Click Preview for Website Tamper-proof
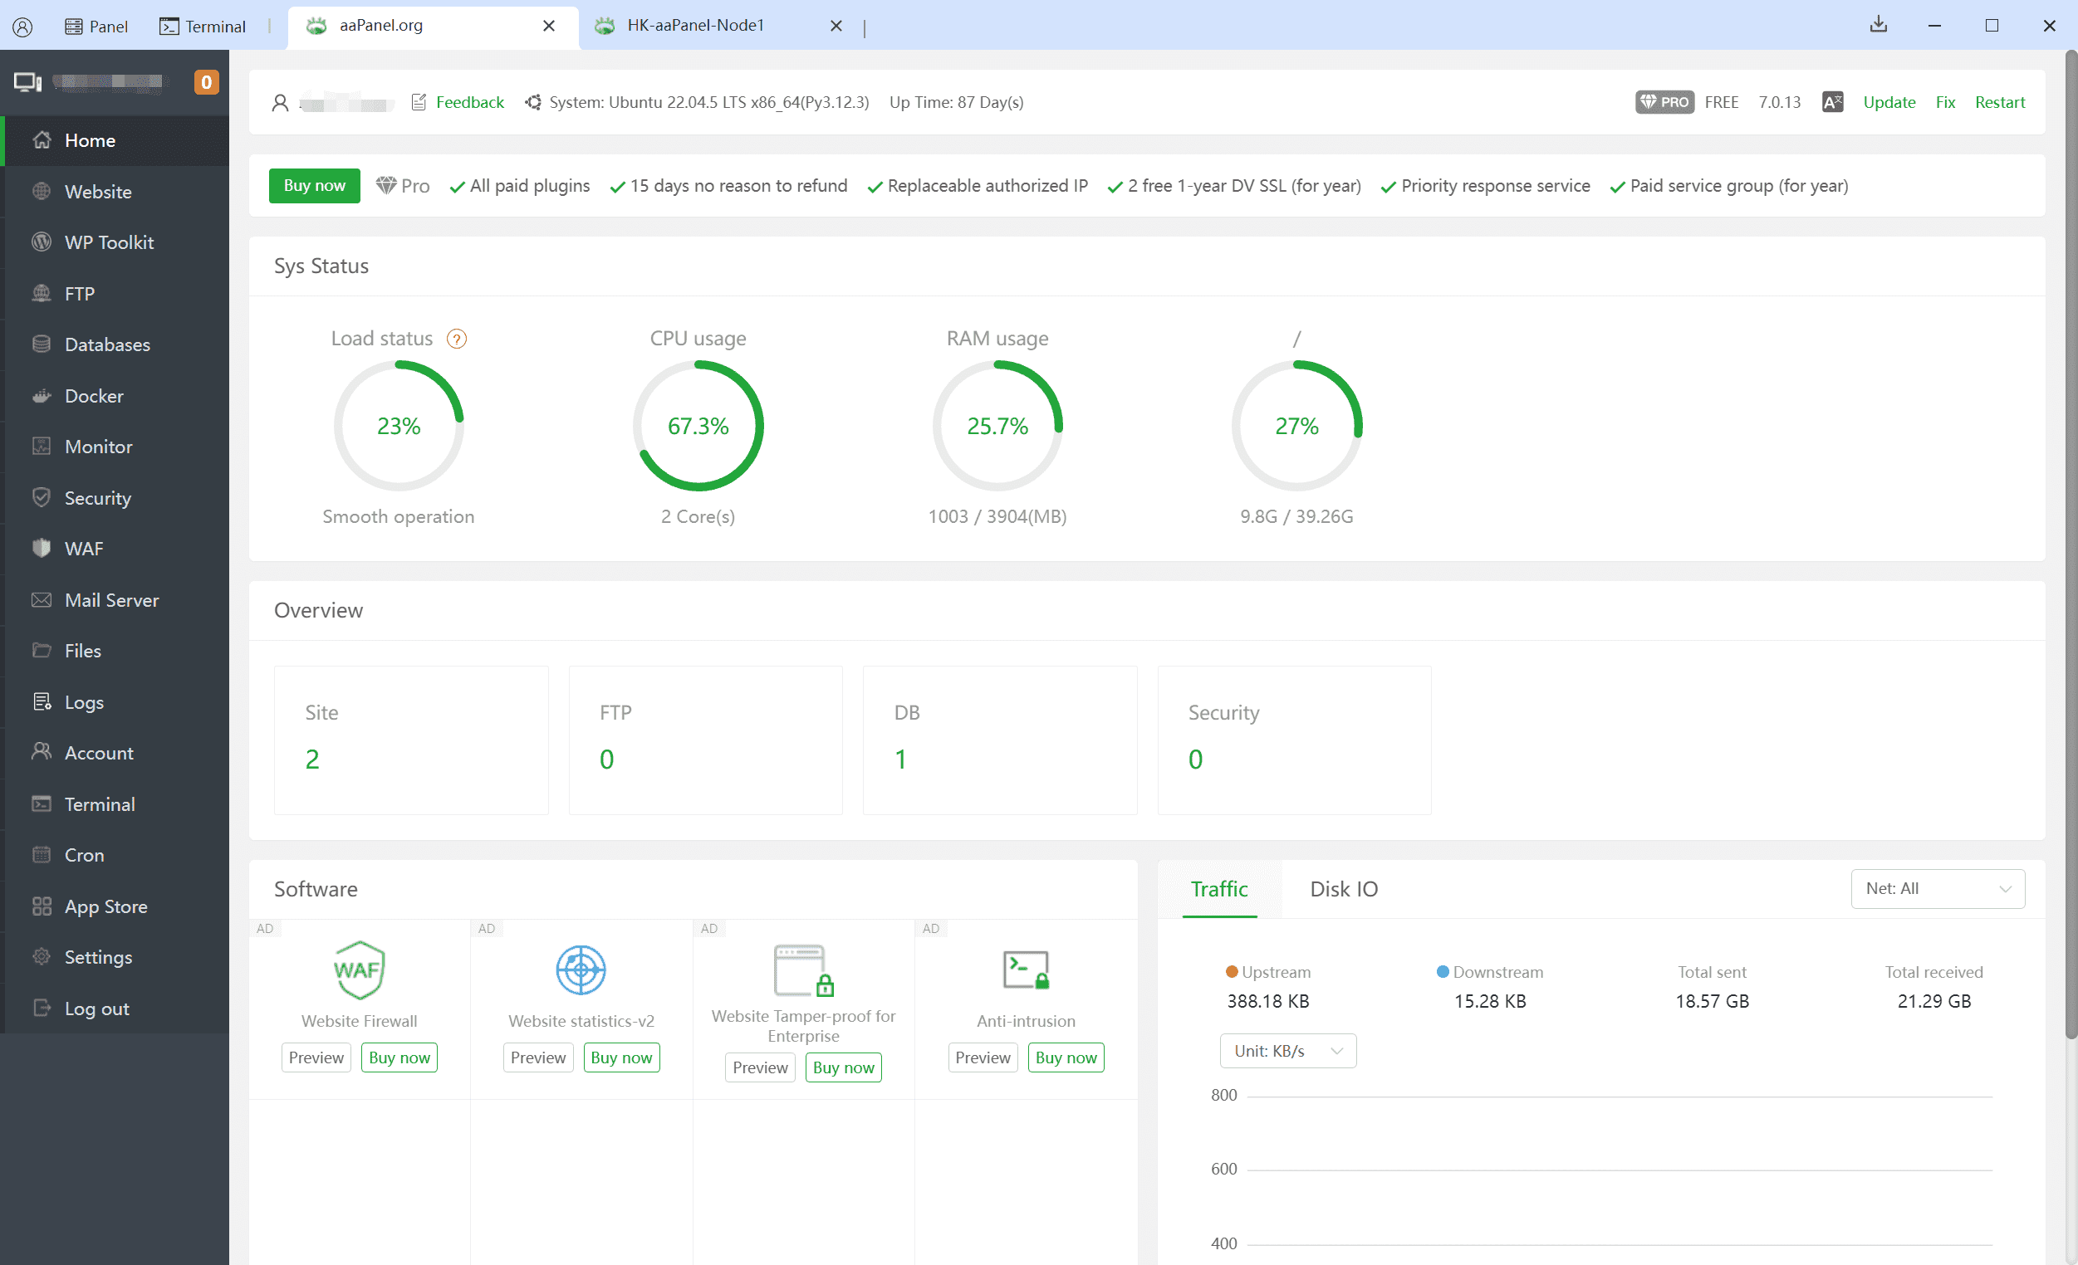 (x=759, y=1067)
